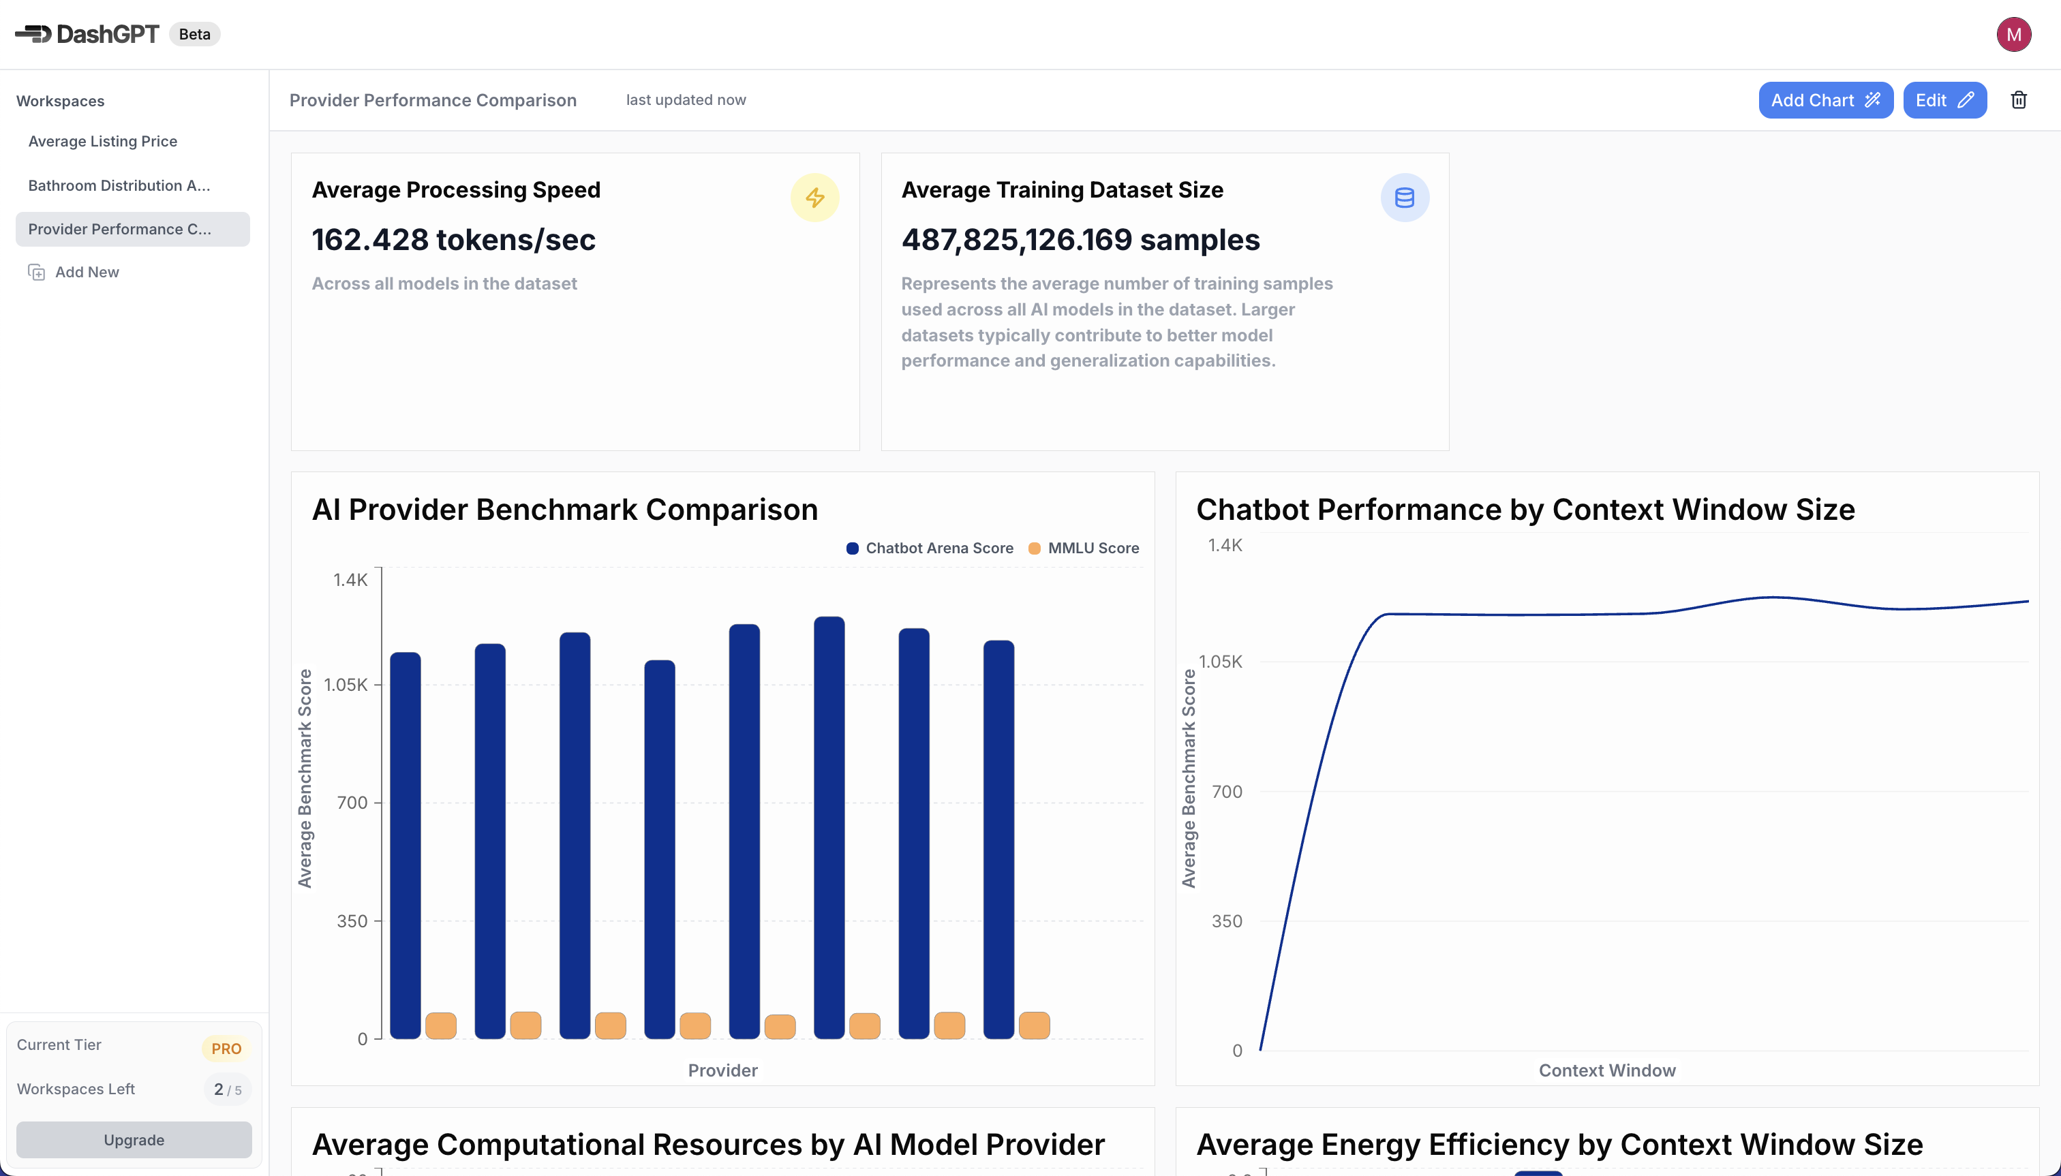Open the user avatar M menu
Viewport: 2061px width, 1176px height.
point(2013,34)
